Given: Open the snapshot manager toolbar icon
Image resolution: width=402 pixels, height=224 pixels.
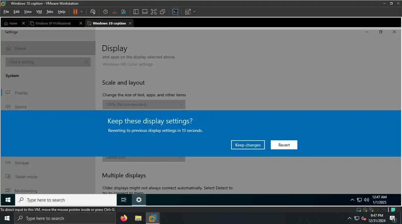Looking at the screenshot, I should [123, 12].
